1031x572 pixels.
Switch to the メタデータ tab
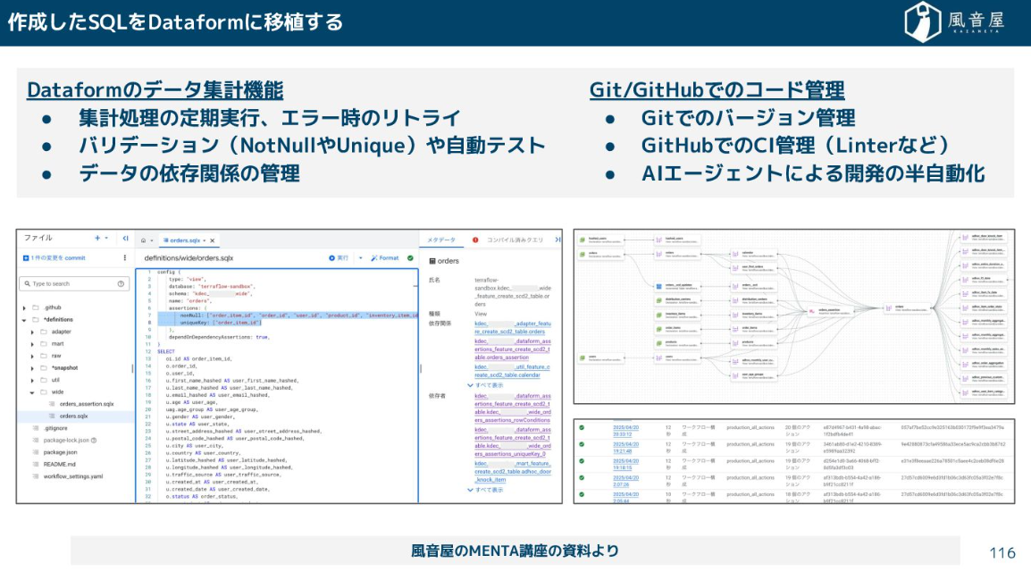tap(441, 240)
